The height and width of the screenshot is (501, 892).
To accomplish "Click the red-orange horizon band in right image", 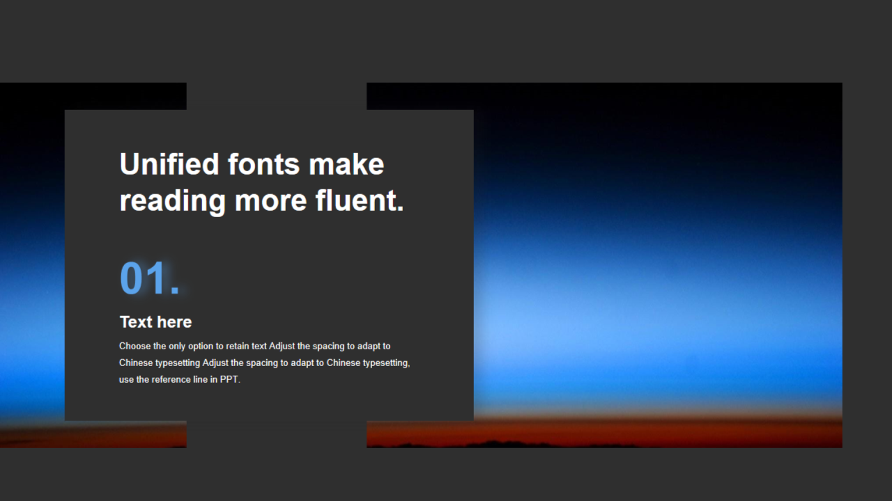I will pyautogui.click(x=662, y=428).
